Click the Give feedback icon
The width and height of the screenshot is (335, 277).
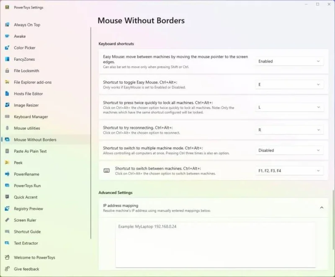[x=7, y=269]
